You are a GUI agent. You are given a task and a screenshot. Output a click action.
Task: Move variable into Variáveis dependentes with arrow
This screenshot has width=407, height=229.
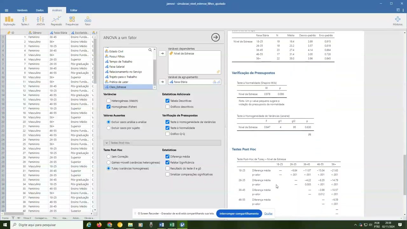(162, 53)
